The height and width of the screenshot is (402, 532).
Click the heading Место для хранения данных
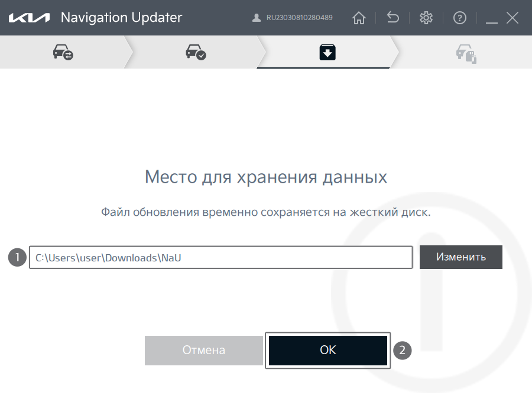266,177
